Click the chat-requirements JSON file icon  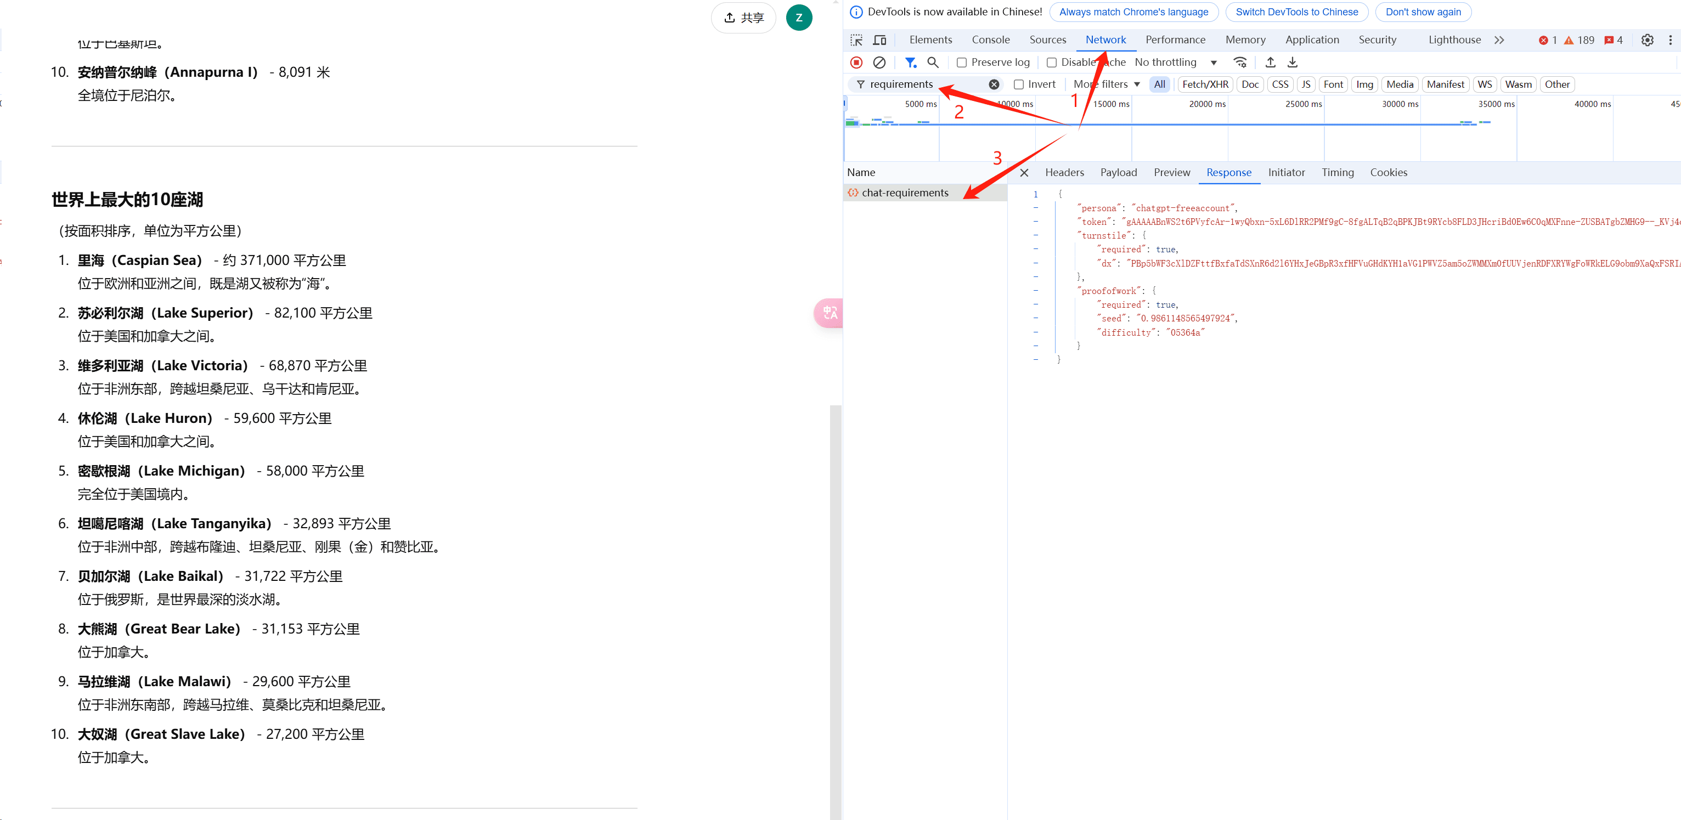pyautogui.click(x=853, y=193)
